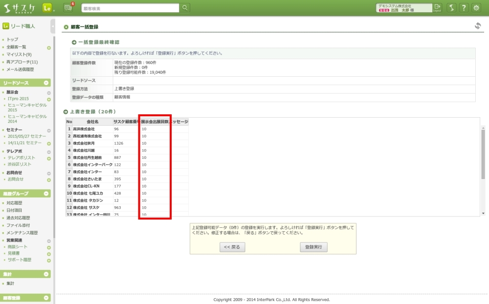489x304 pixels.
Task: Focus the 顧客検索 search field
Action: point(130,8)
